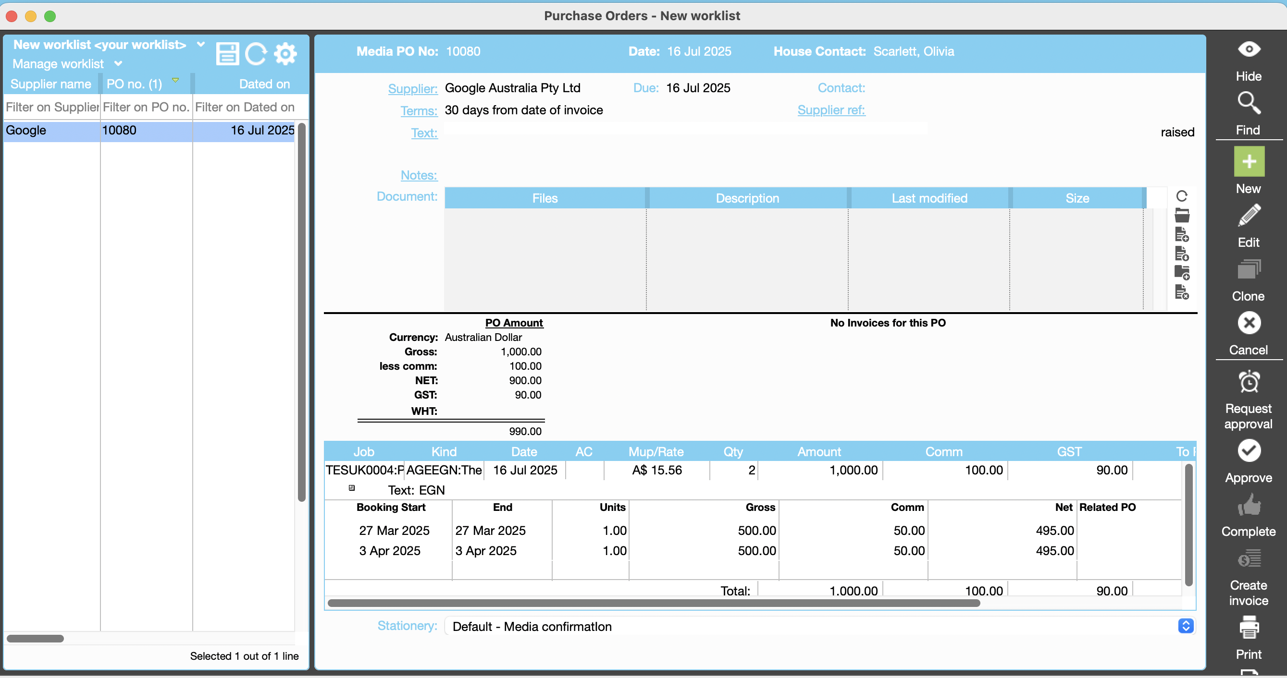Click the TESUK0004 job cell
Image resolution: width=1287 pixels, height=678 pixels.
click(364, 470)
